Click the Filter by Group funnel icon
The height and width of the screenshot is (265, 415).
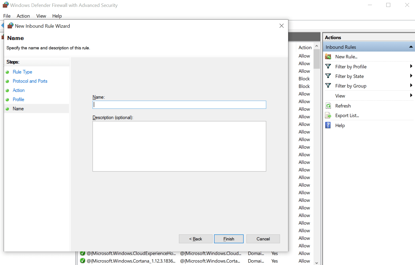pos(328,86)
